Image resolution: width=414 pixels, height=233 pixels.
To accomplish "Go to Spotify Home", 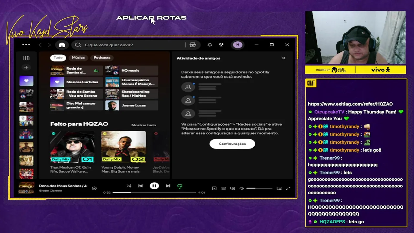I will 62,45.
